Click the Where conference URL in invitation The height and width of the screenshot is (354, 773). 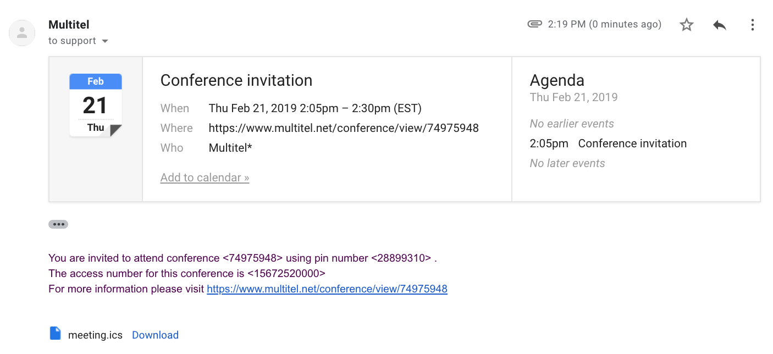tap(344, 128)
